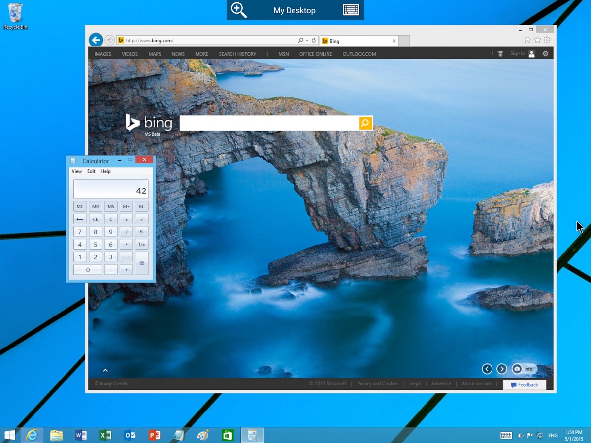This screenshot has width=591, height=443.
Task: Open IE Tools gear in title bar
Action: 547,40
